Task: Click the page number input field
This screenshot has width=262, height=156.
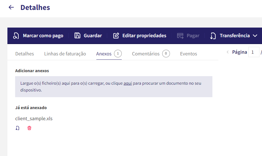Action: (x=254, y=52)
